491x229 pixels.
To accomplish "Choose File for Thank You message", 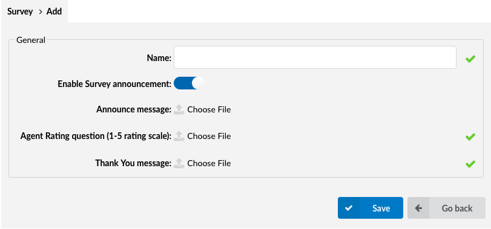I will (x=209, y=163).
